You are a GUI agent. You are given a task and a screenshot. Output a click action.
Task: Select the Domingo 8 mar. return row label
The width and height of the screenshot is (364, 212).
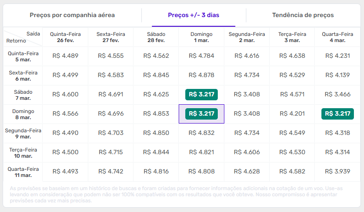click(x=23, y=114)
